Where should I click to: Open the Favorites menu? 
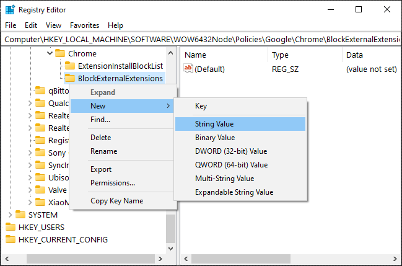(84, 25)
